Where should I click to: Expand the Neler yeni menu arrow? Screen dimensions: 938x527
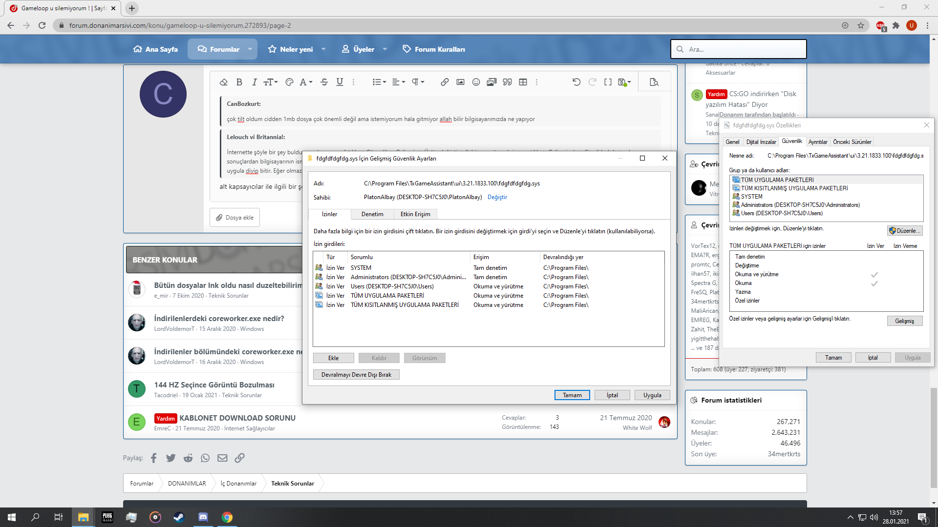tap(323, 49)
